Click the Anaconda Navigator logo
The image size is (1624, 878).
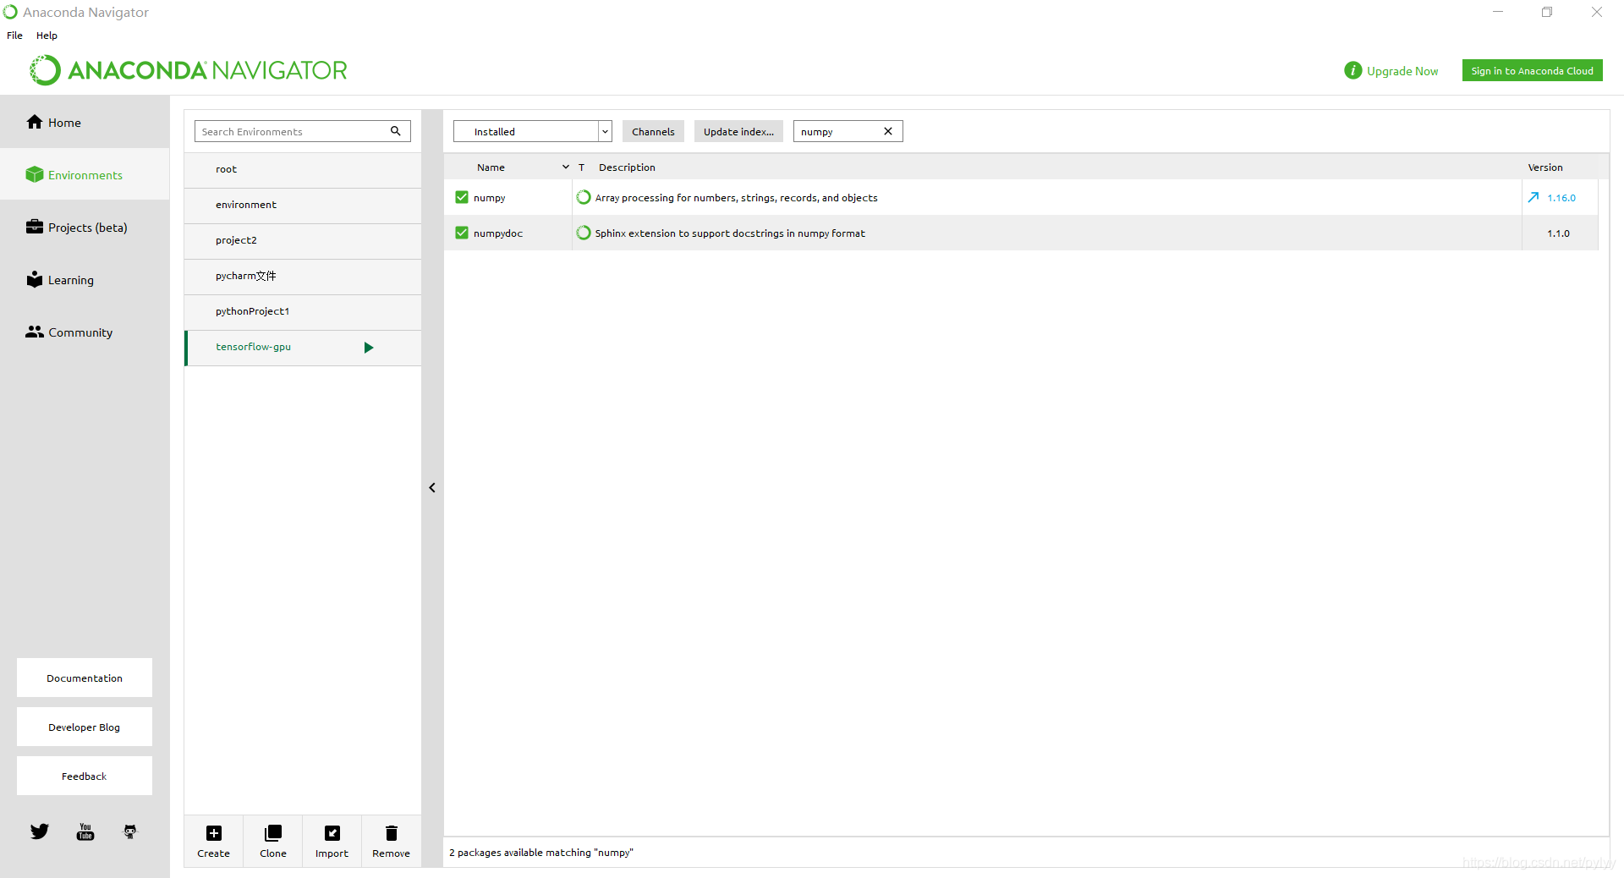pos(189,70)
